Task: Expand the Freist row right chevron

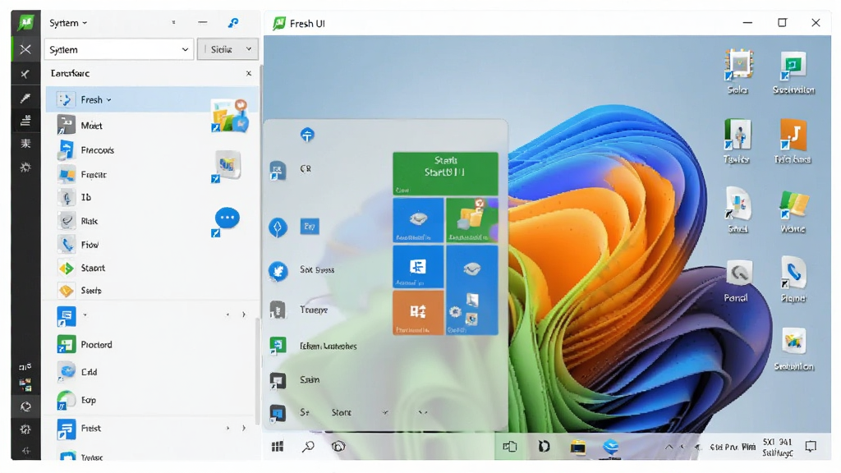Action: 243,428
